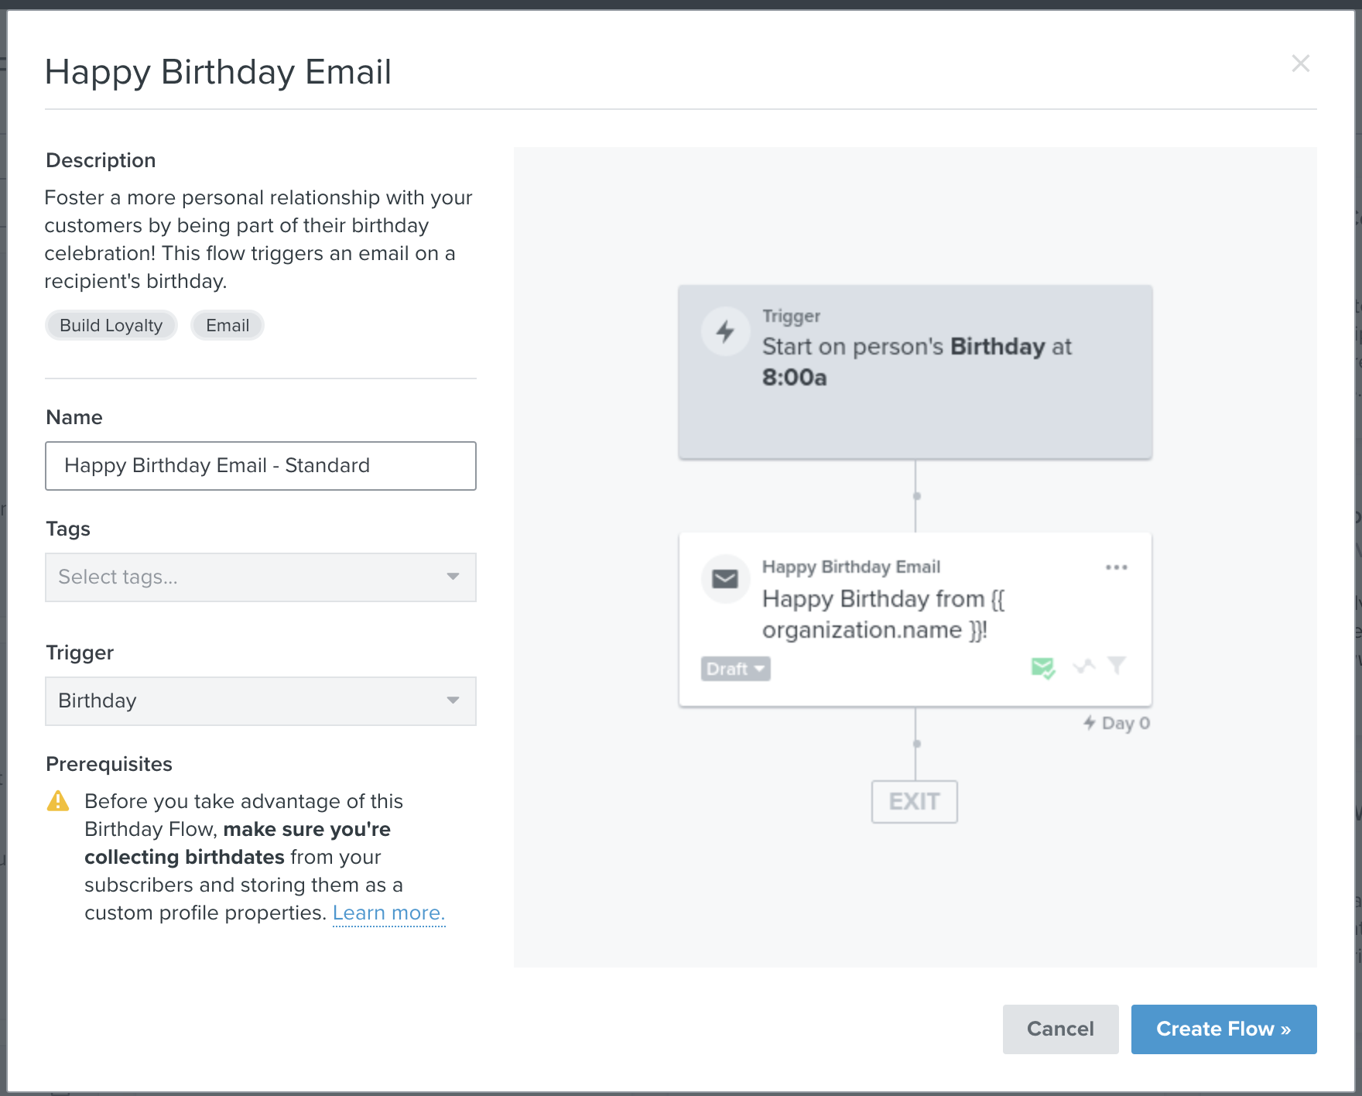Image resolution: width=1362 pixels, height=1096 pixels.
Task: Click the green email checkmark icon
Action: [x=1042, y=667]
